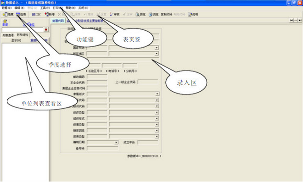
Task: Expand the 报表类型 dropdown
Action: pos(157,137)
